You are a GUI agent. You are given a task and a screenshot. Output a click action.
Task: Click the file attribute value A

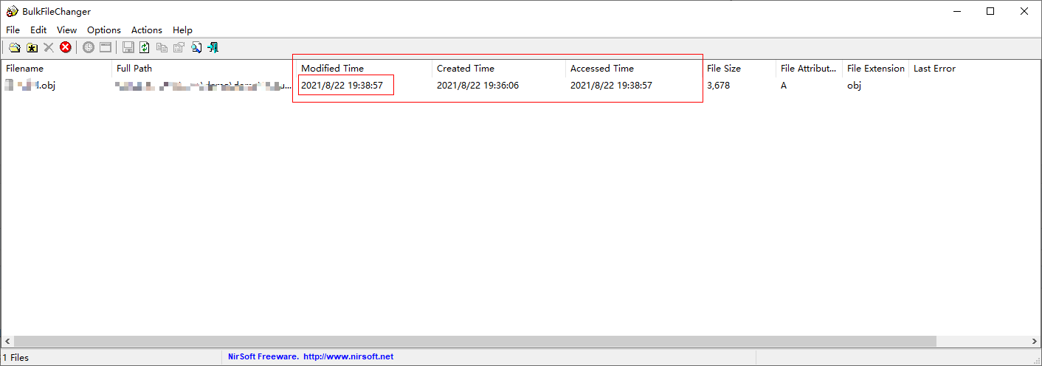point(784,86)
